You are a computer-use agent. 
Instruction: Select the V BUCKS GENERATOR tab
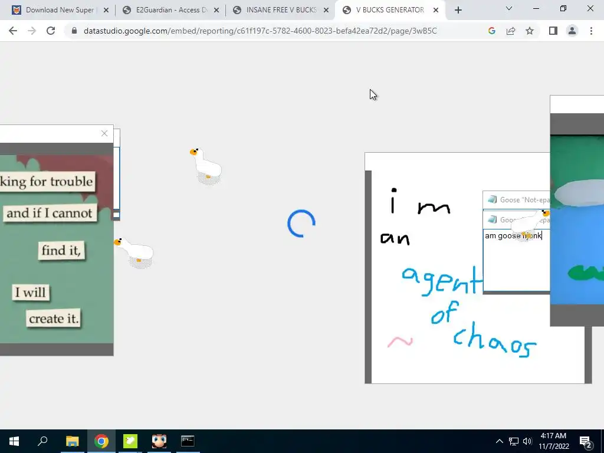point(390,10)
